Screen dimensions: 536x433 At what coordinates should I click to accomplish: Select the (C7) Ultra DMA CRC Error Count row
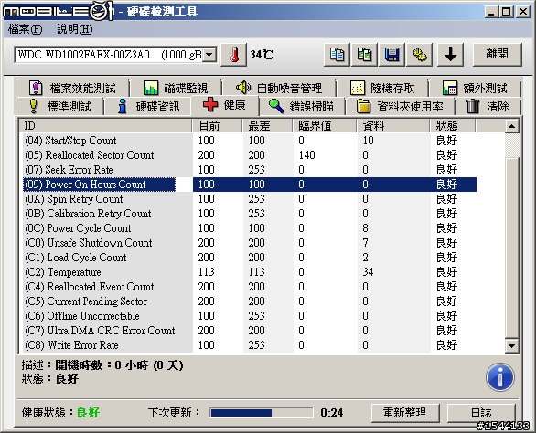tap(250, 331)
